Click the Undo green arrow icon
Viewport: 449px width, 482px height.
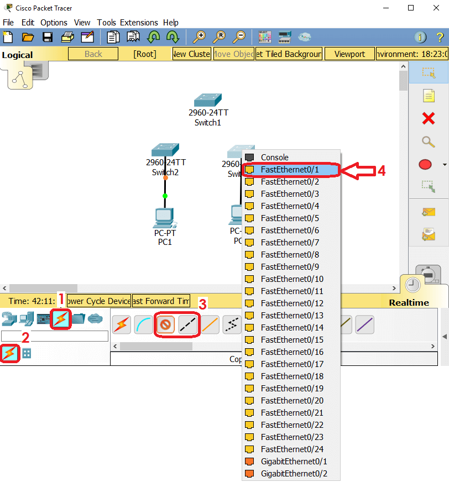[x=153, y=37]
